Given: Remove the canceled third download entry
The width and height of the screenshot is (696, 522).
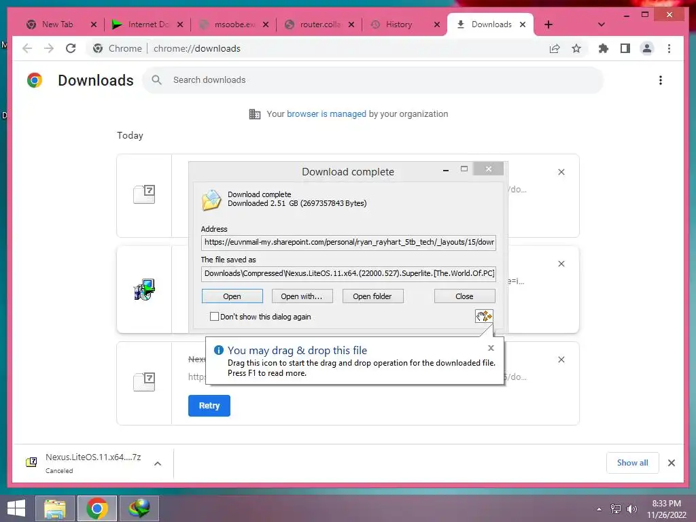Looking at the screenshot, I should pyautogui.click(x=561, y=360).
